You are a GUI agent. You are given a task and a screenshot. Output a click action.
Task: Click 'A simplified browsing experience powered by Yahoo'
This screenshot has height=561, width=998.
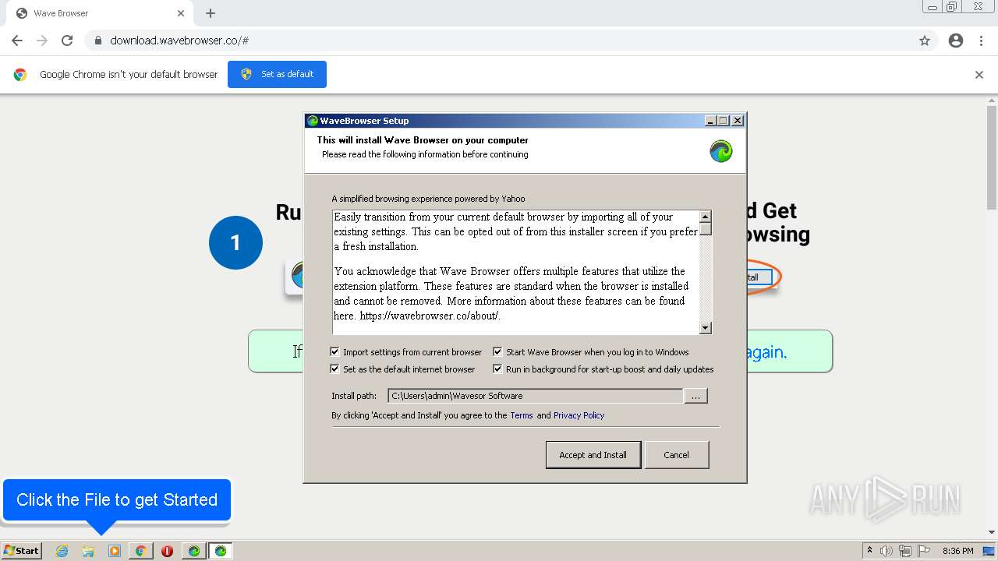point(428,199)
